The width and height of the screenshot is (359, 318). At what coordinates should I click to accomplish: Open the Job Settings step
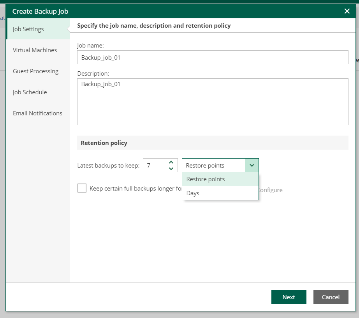[x=28, y=29]
